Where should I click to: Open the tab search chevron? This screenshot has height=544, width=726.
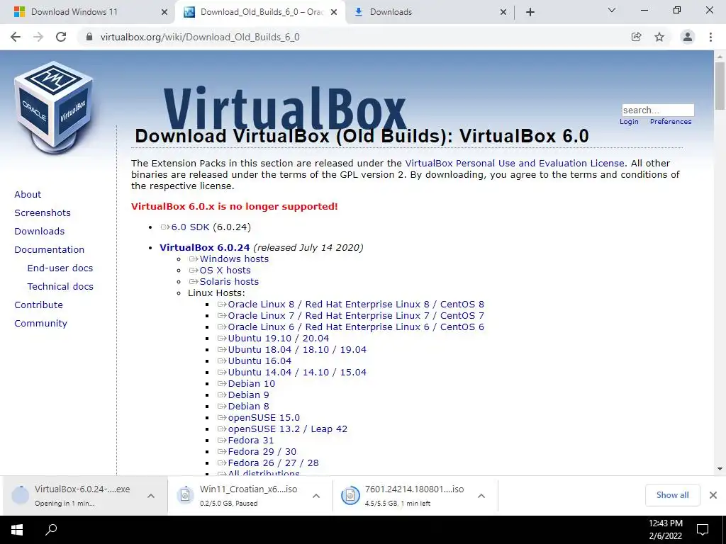(x=612, y=10)
